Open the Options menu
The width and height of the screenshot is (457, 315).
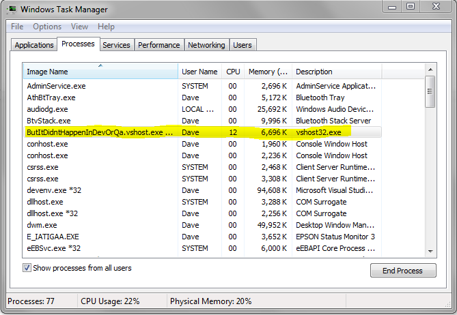click(47, 27)
